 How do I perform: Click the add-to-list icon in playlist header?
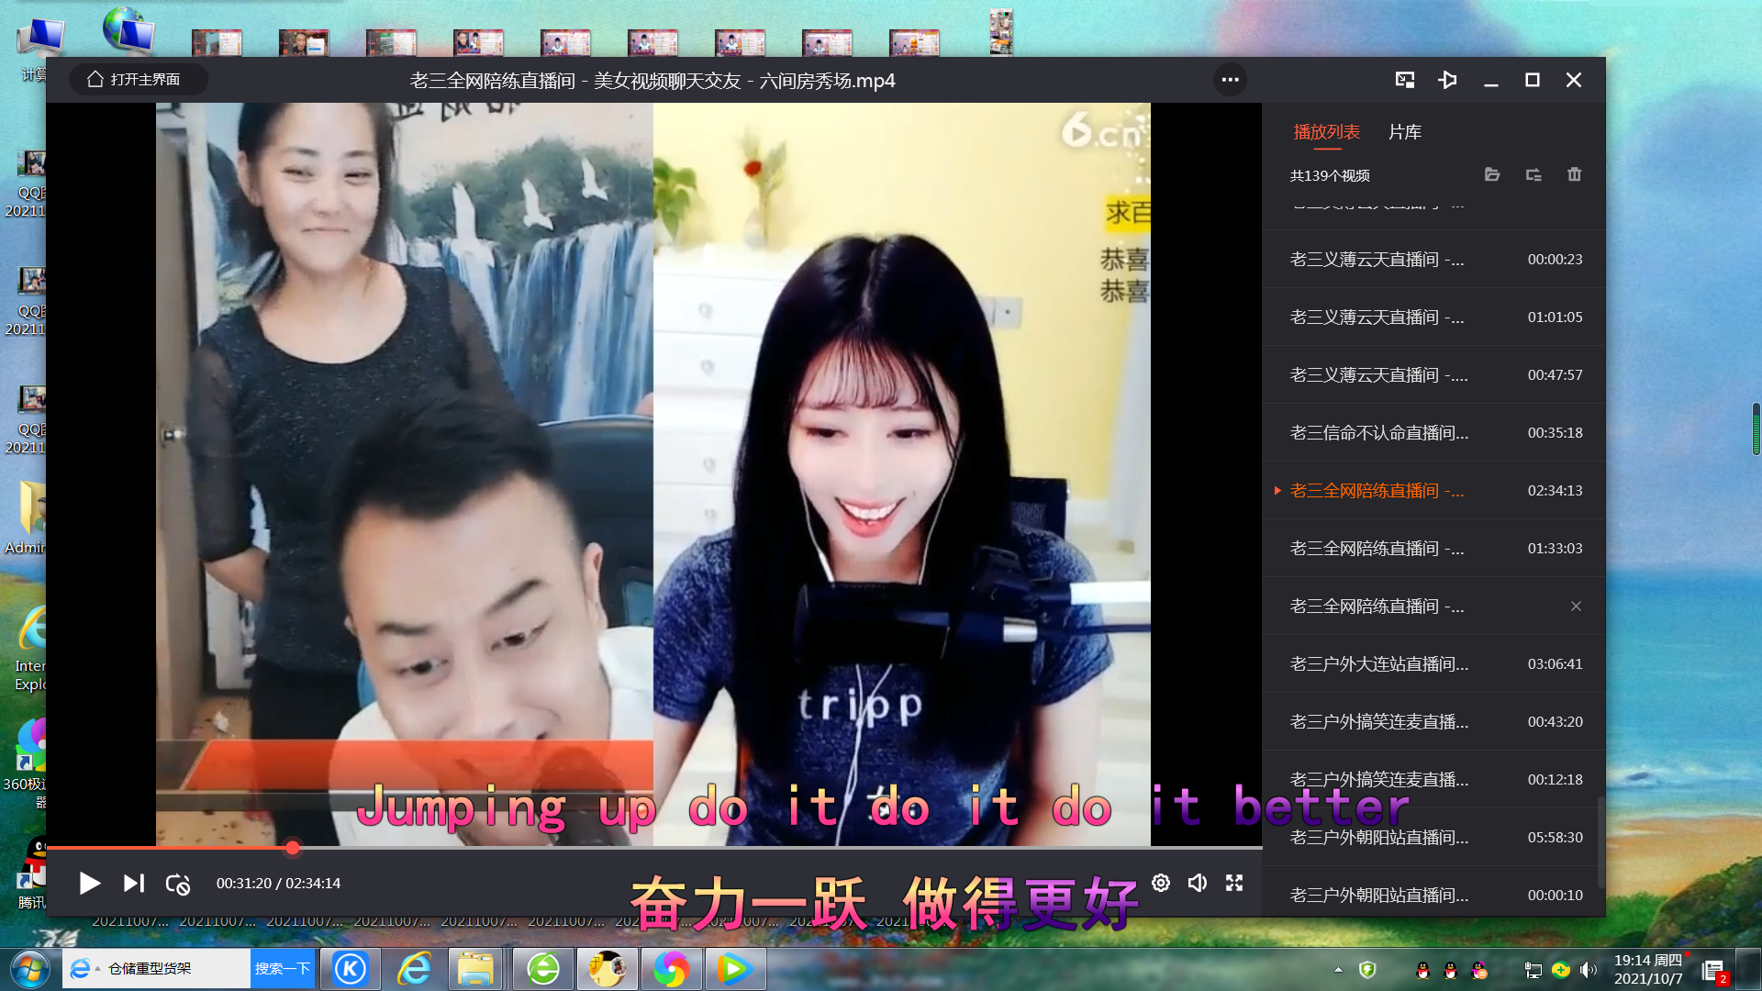point(1533,174)
